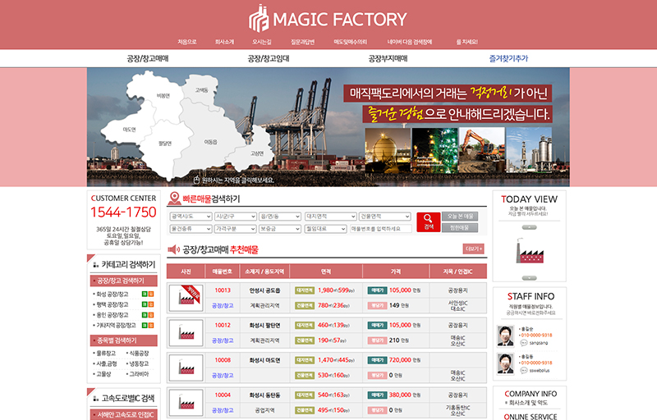Click 서해안 고속도로 인접IC heading
Screen dimensions: 657x420
[x=124, y=414]
